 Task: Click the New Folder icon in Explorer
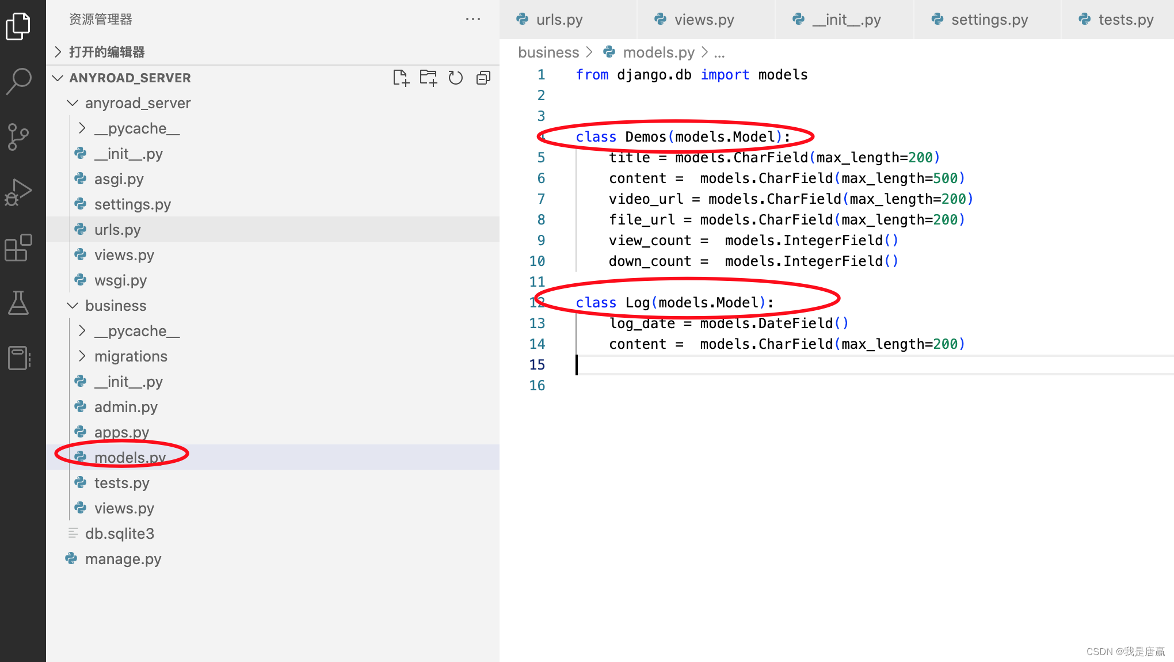pos(428,77)
